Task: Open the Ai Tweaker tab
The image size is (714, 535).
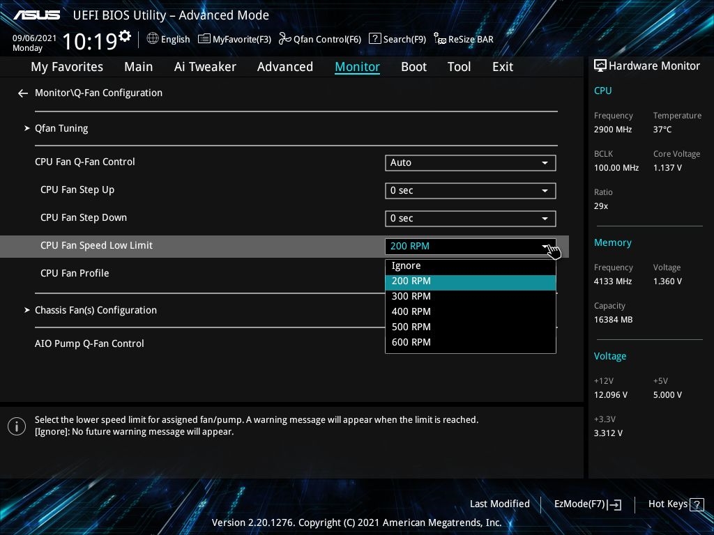Action: [x=205, y=67]
